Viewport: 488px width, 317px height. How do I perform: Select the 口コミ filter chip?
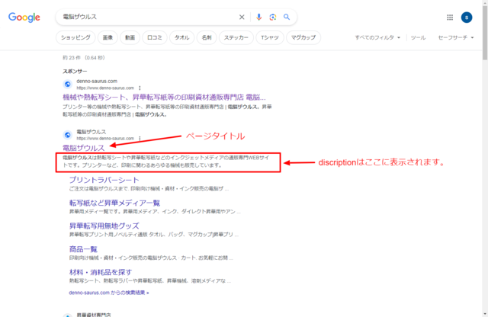(x=155, y=37)
